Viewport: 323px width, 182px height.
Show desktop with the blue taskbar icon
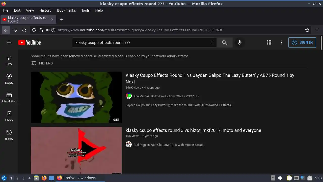[51, 178]
